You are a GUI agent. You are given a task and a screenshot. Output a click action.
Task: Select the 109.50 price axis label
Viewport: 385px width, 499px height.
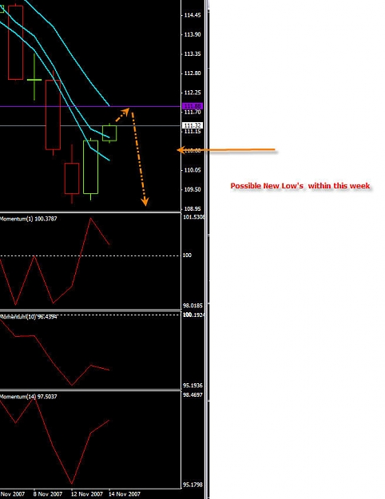(x=192, y=190)
